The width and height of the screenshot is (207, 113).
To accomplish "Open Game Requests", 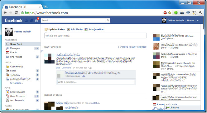I will click(x=18, y=96).
